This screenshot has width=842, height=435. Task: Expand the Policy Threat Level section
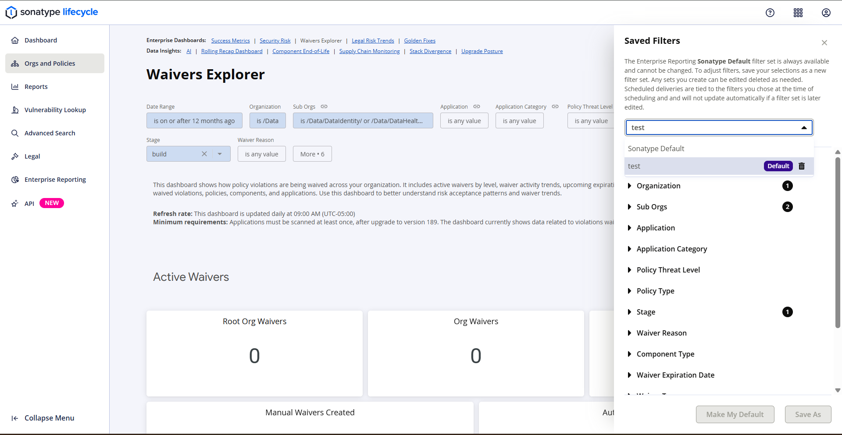[x=709, y=270]
